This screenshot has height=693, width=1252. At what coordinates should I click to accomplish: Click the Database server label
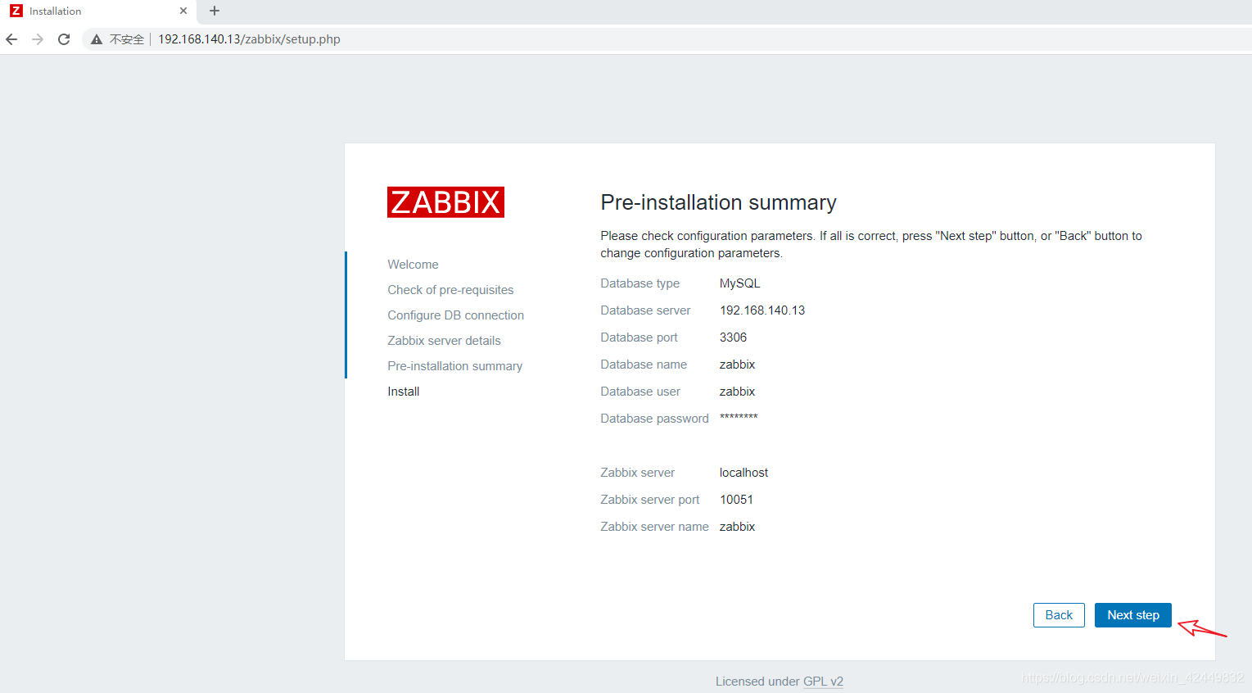(645, 310)
